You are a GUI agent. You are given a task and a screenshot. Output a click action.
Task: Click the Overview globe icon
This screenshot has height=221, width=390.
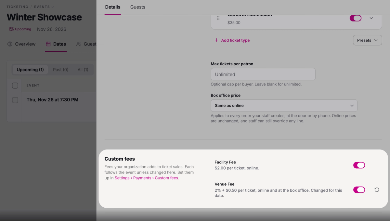10,44
